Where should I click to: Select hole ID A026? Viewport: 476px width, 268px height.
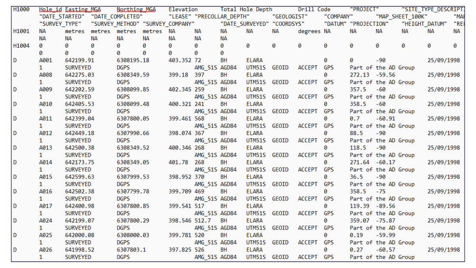tap(46, 250)
